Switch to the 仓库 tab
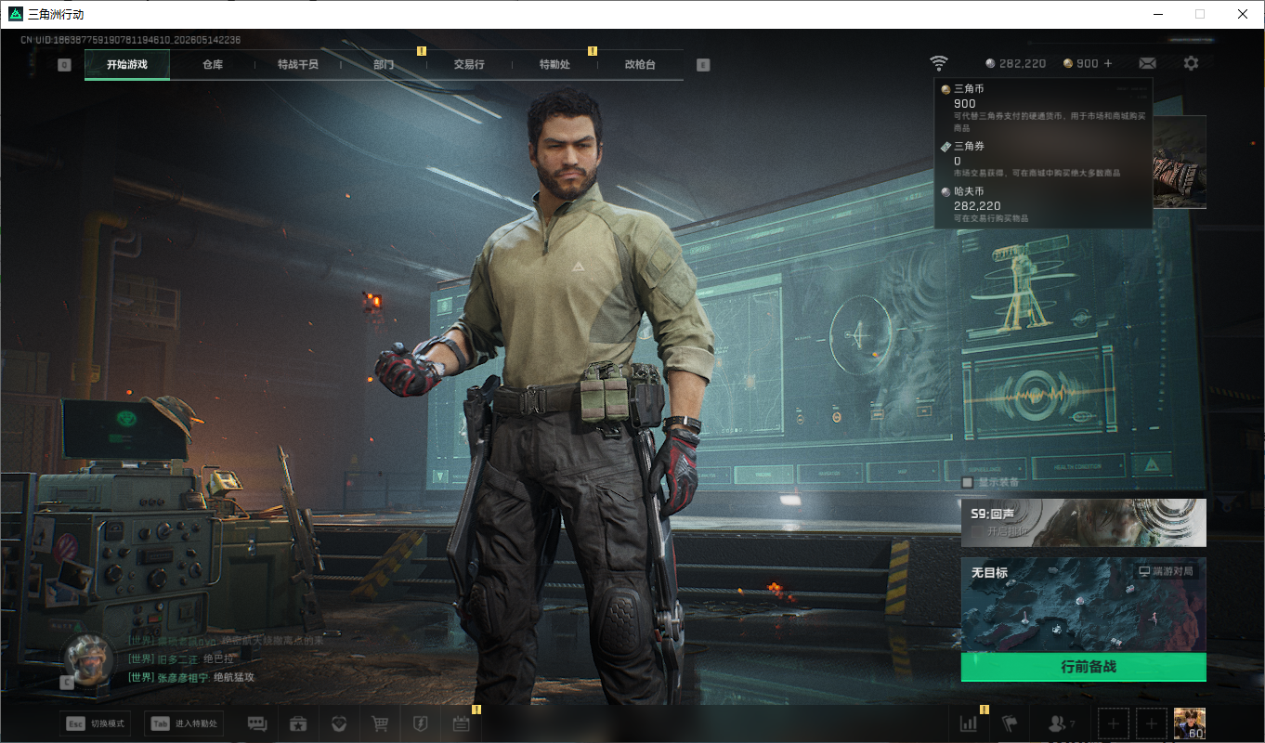 (x=213, y=65)
